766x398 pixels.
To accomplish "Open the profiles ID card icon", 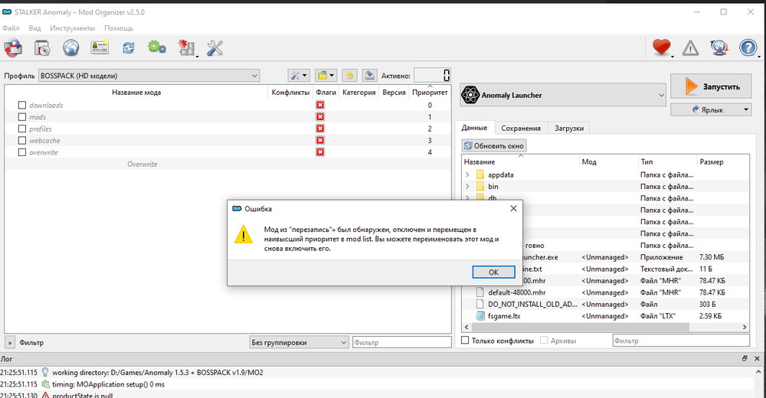I will click(100, 48).
